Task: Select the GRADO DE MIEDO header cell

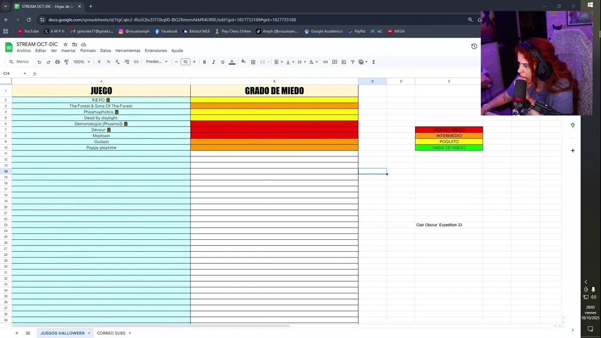Action: point(274,91)
